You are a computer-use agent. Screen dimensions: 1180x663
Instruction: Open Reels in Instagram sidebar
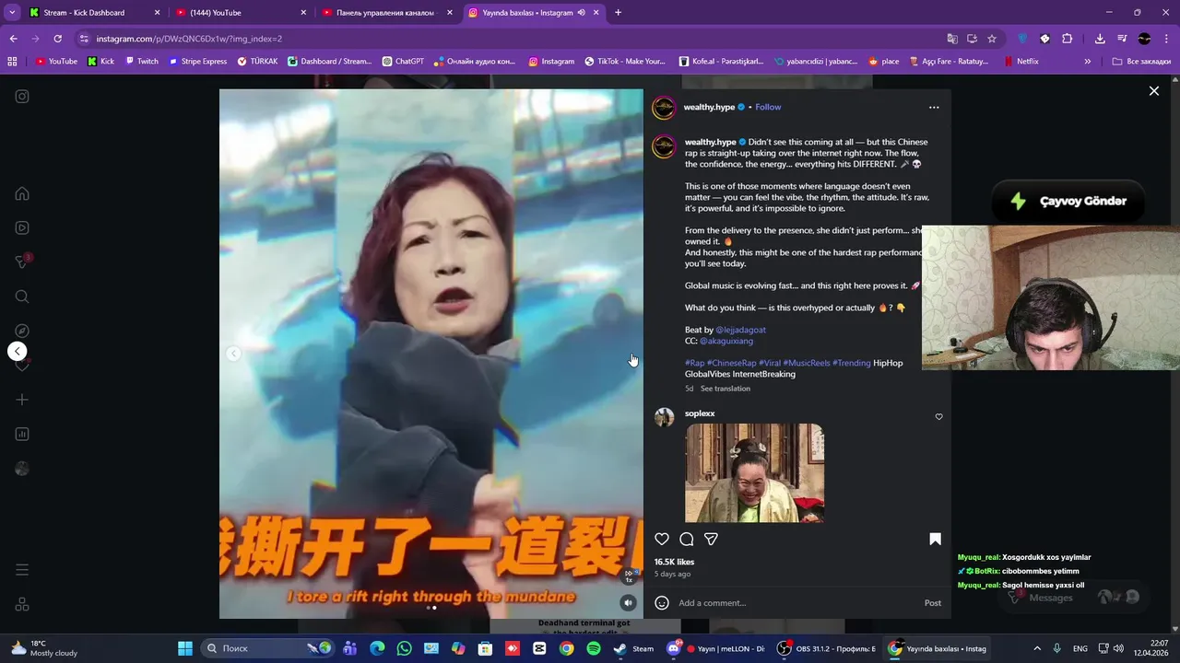[x=22, y=227]
